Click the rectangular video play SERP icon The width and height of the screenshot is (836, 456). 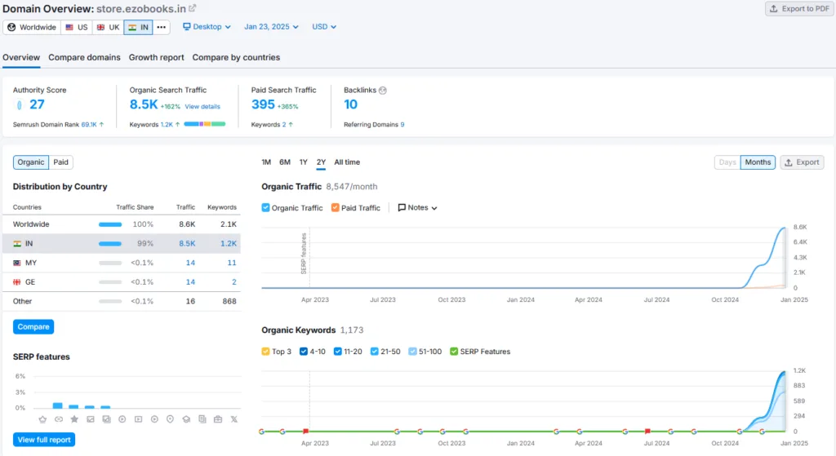[x=138, y=419]
